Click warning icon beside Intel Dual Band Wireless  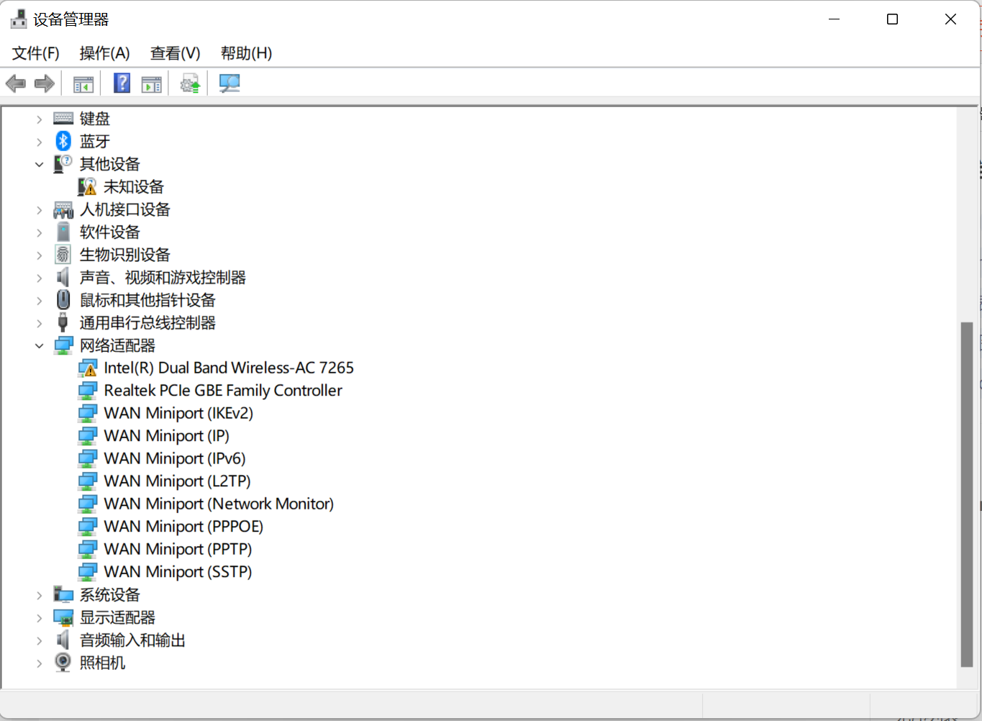[87, 368]
